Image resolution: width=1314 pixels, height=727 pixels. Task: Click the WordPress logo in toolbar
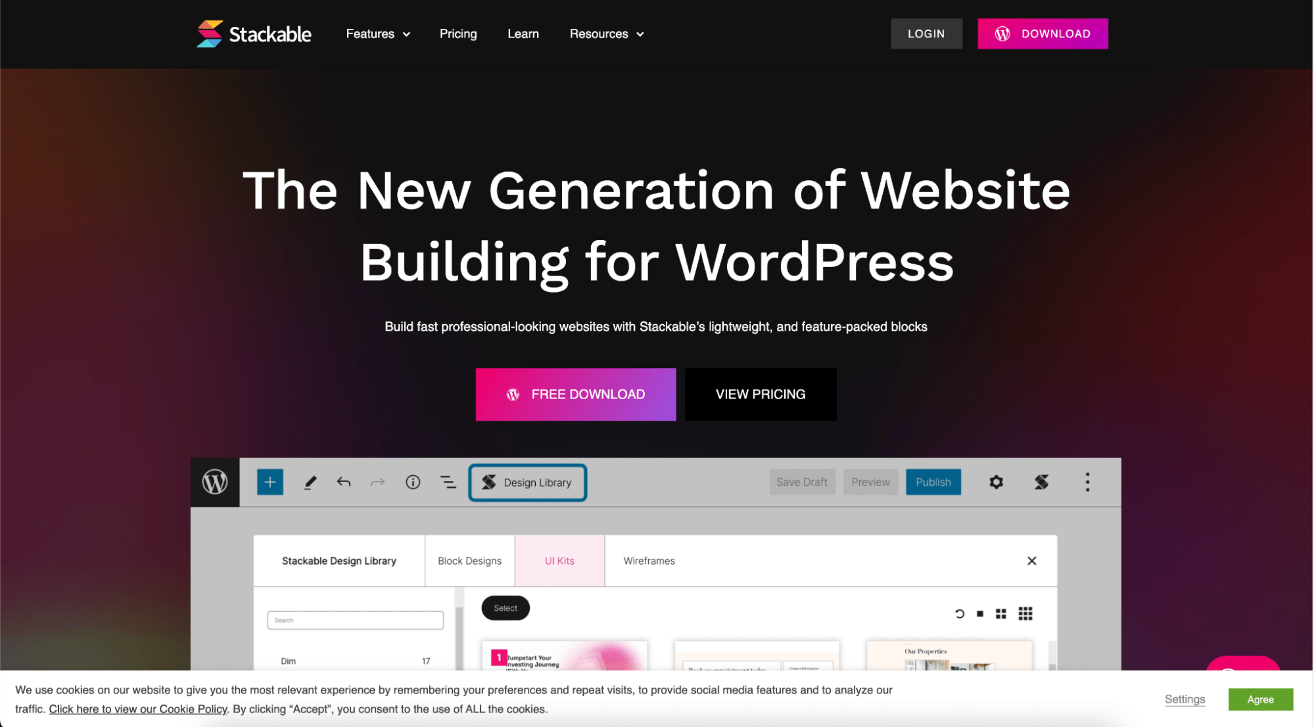click(215, 482)
